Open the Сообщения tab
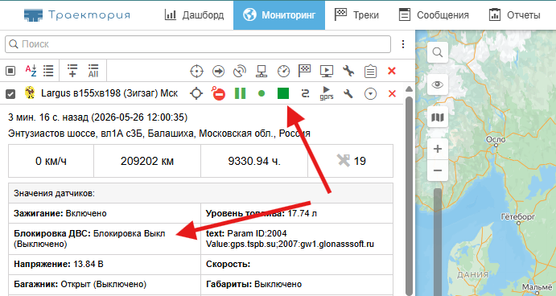 click(434, 15)
